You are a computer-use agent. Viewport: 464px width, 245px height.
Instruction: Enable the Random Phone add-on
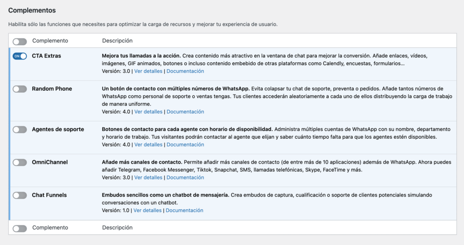[x=19, y=89]
